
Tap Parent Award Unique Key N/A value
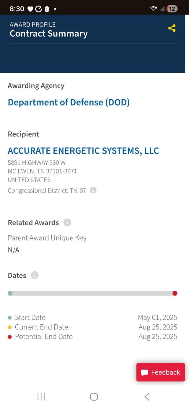(x=14, y=250)
